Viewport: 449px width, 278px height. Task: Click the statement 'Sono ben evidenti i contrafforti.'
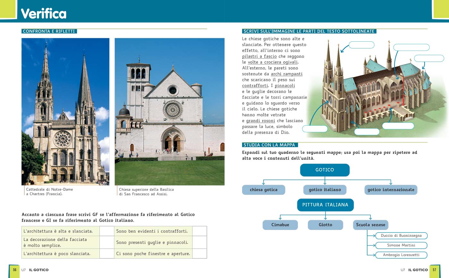tap(152, 231)
